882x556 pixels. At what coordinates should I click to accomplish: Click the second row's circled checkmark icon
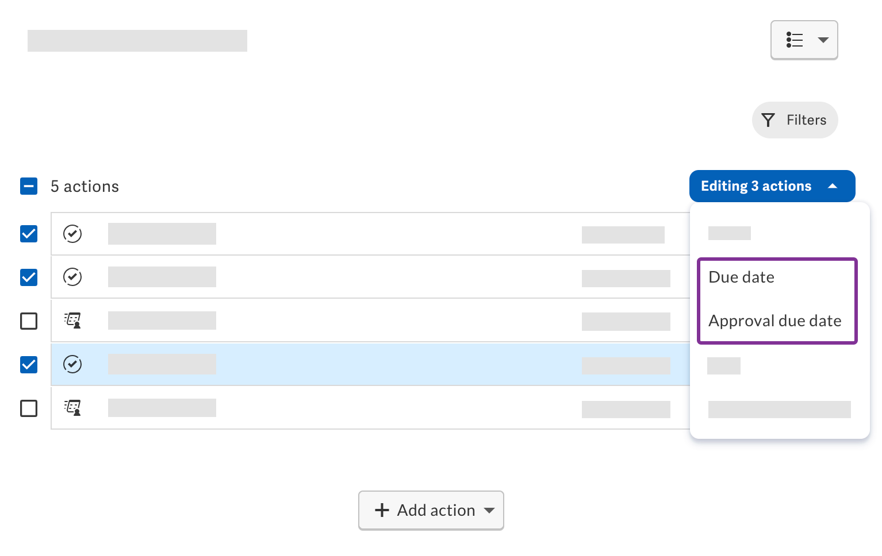pyautogui.click(x=72, y=277)
